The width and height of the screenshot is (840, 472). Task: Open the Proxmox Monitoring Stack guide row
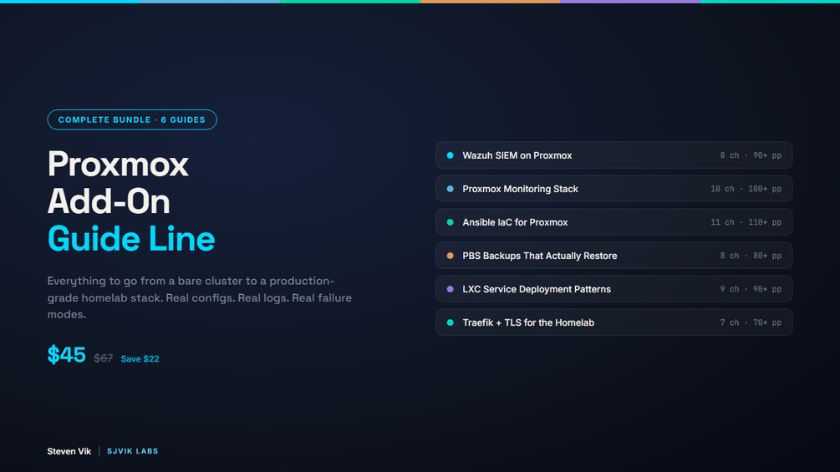pyautogui.click(x=614, y=189)
